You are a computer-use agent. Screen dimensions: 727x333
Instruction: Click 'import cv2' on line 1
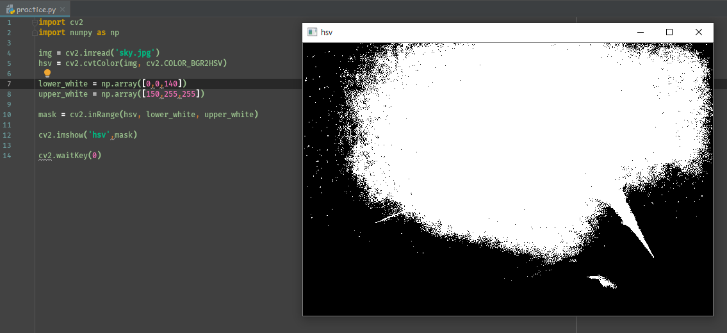[x=61, y=22]
